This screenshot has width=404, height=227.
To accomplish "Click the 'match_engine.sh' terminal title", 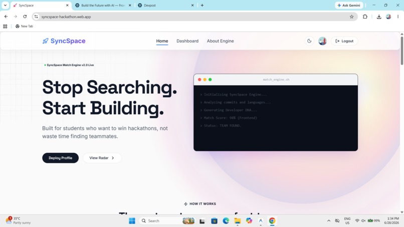I will click(276, 80).
